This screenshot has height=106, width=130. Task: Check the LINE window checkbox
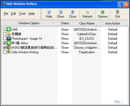tap(5, 29)
